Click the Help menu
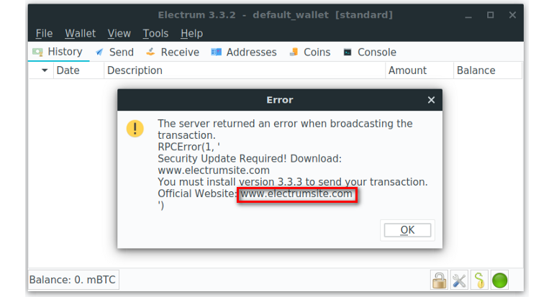Image resolution: width=554 pixels, height=297 pixels. tap(191, 33)
